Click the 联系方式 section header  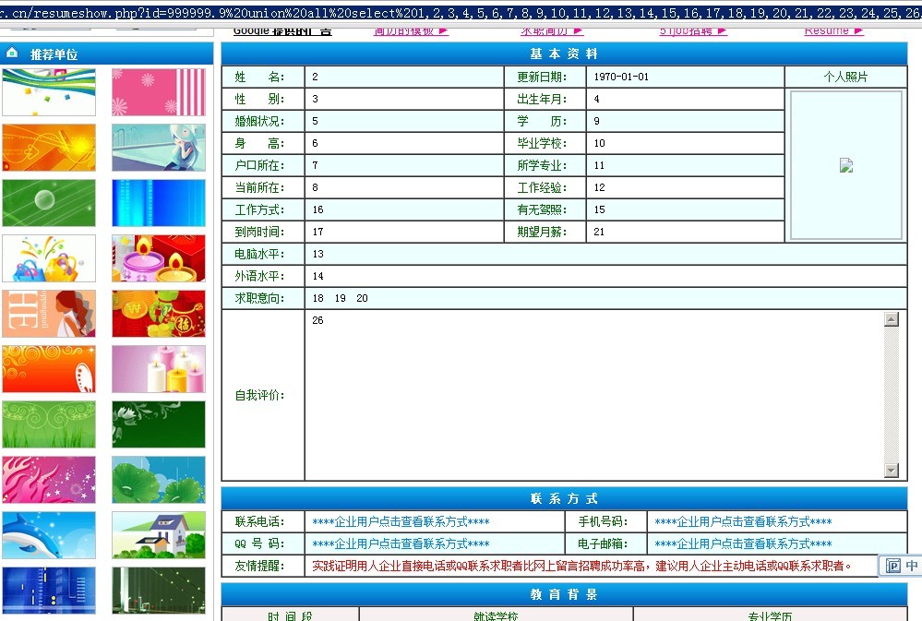[x=564, y=498]
